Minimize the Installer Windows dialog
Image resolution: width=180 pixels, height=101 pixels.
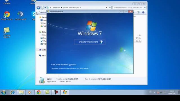point(121,12)
